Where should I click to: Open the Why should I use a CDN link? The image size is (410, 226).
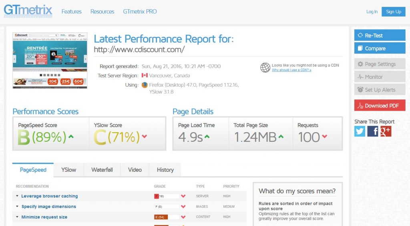pos(291,70)
